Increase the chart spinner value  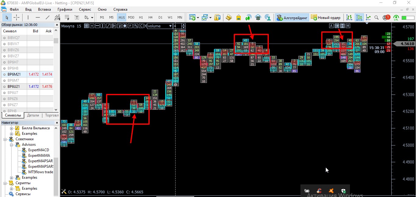(183, 25)
